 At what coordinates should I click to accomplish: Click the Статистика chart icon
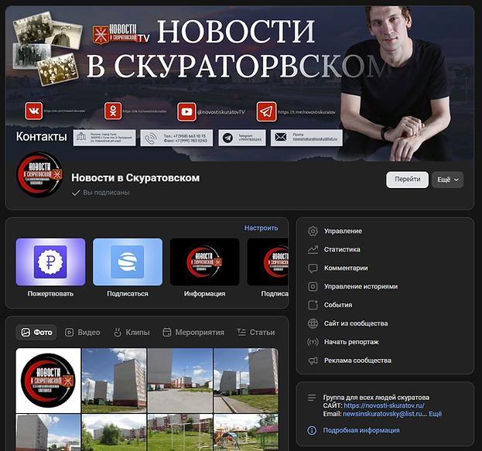coord(313,250)
